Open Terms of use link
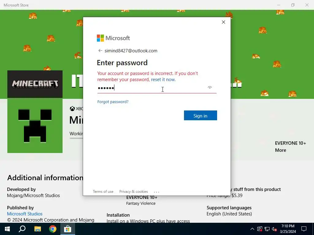The image size is (314, 235). (103, 192)
